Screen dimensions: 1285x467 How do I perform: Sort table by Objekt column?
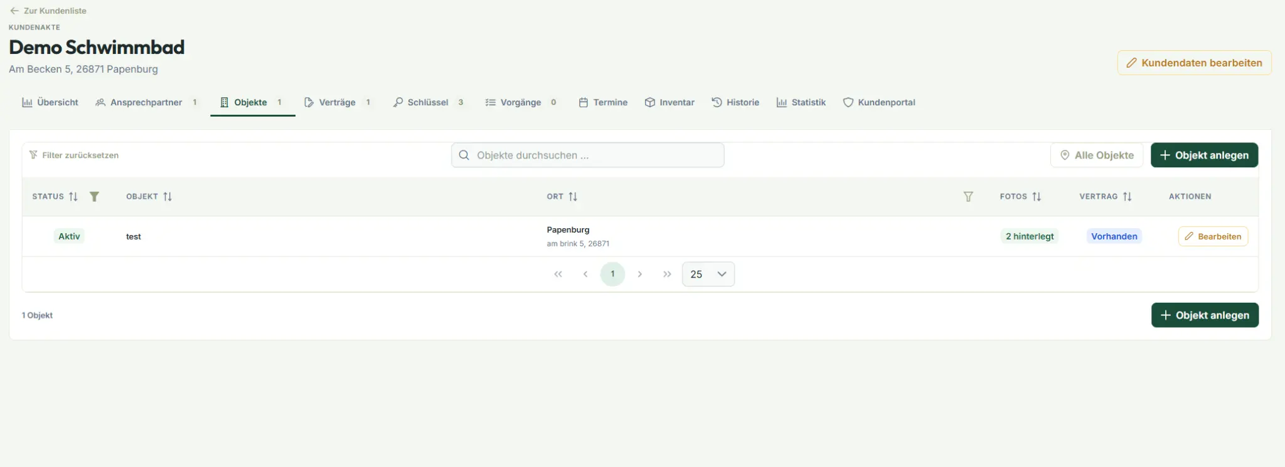168,197
